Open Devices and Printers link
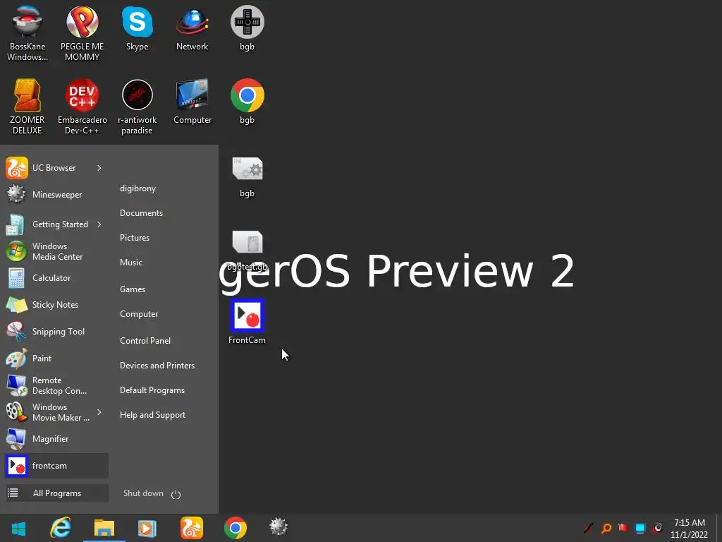This screenshot has width=722, height=542. tap(157, 366)
